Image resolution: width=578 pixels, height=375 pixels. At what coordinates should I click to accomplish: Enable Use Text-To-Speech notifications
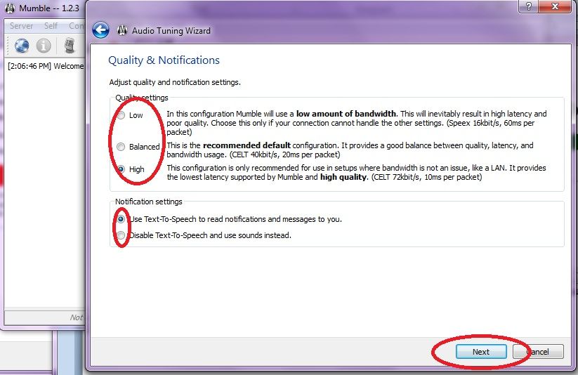121,219
